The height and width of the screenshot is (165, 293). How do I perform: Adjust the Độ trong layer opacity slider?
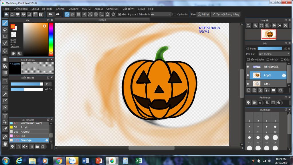270,48
